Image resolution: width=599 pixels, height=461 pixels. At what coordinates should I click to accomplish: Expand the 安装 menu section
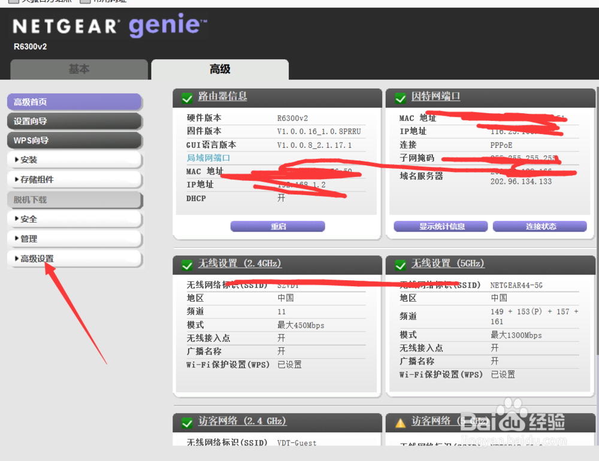[x=74, y=160]
